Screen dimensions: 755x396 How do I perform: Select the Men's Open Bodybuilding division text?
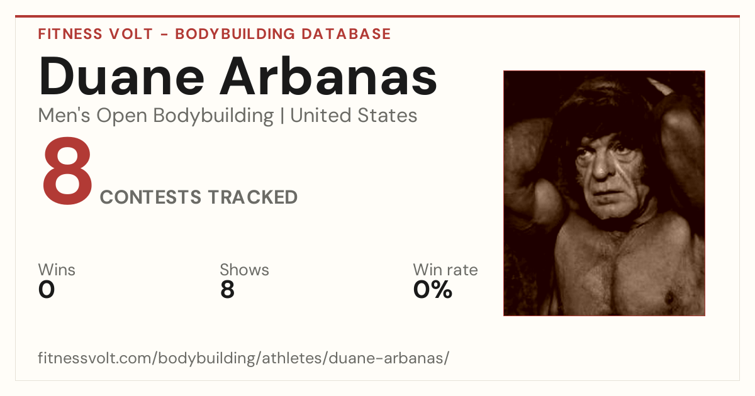tap(156, 116)
